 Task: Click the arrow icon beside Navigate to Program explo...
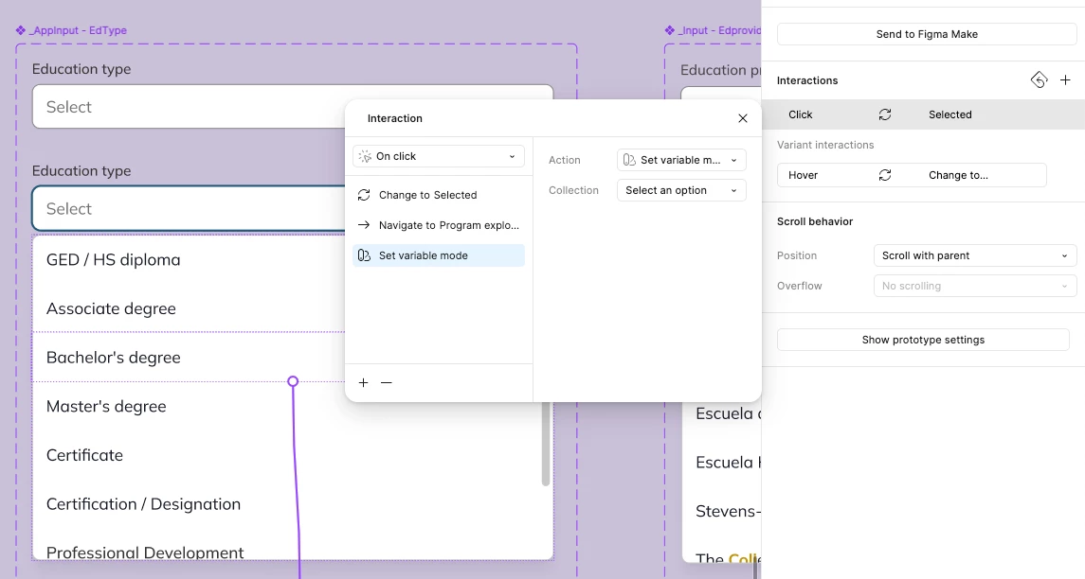[x=364, y=225]
